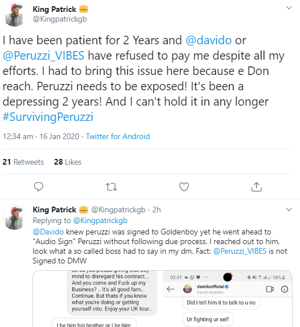
Task: Click the back arrow in davidoofficial chat screenshot
Action: (170, 289)
